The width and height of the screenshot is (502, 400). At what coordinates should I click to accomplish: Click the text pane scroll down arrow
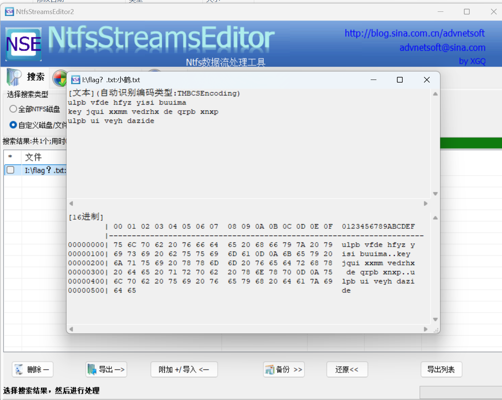click(x=435, y=194)
